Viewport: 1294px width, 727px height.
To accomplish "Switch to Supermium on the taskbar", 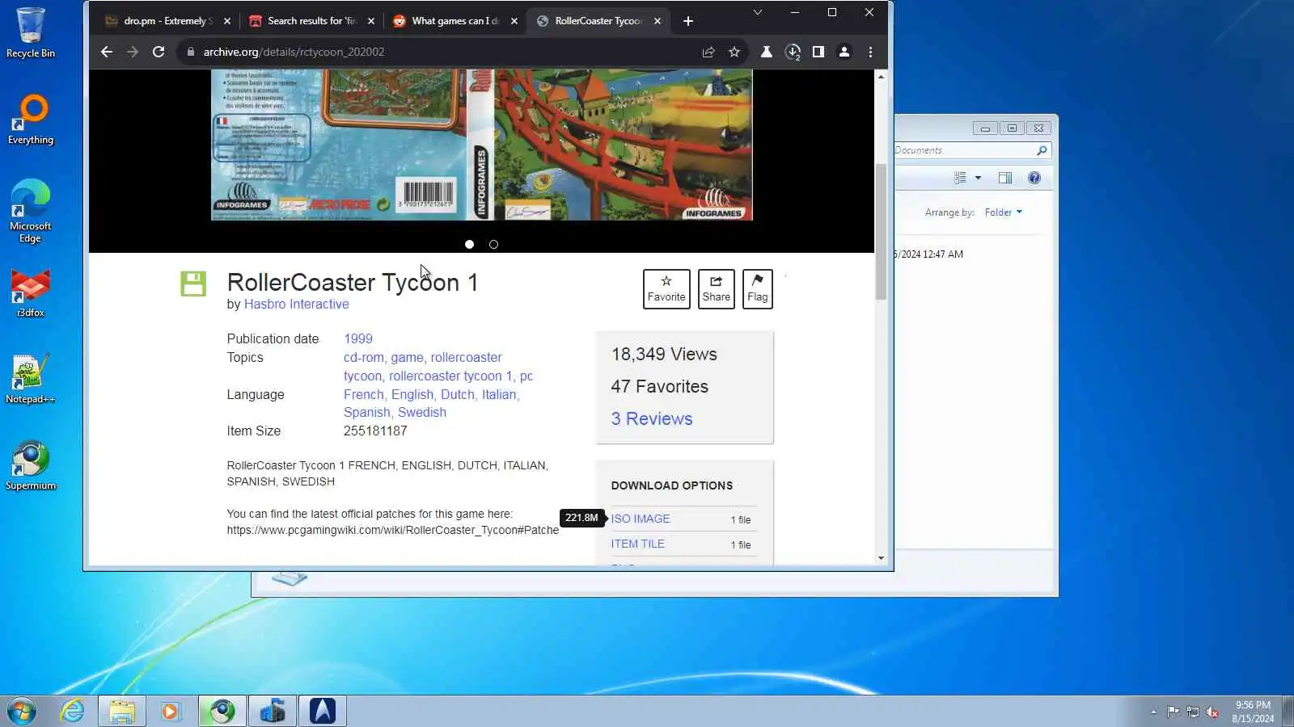I will (x=222, y=712).
